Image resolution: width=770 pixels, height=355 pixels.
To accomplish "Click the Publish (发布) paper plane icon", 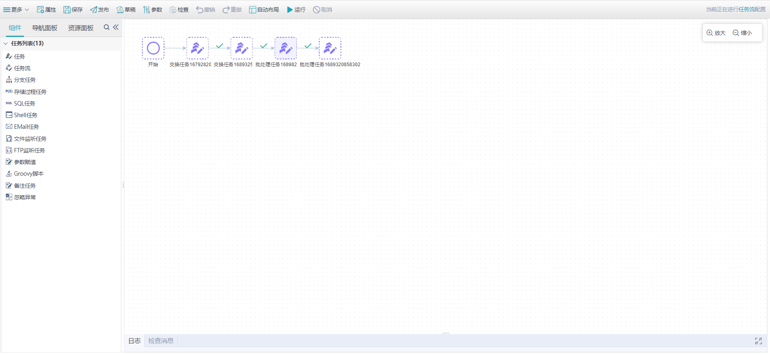I will 93,10.
